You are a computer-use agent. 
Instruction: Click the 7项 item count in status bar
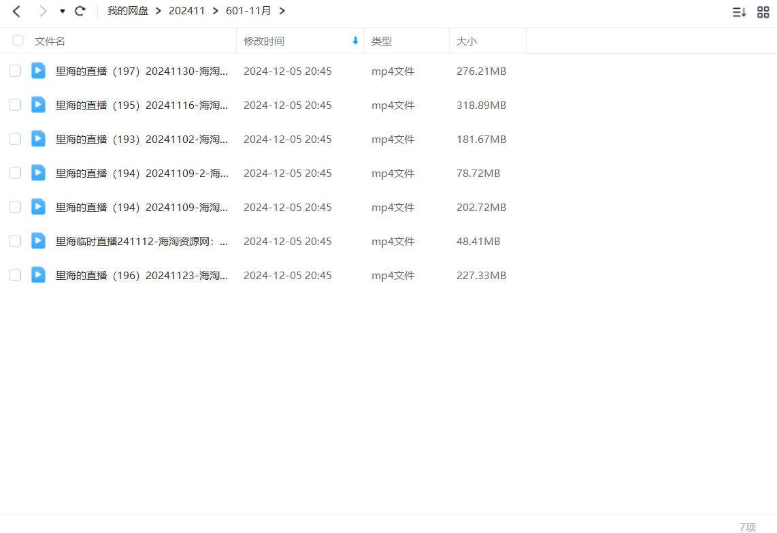pyautogui.click(x=748, y=527)
